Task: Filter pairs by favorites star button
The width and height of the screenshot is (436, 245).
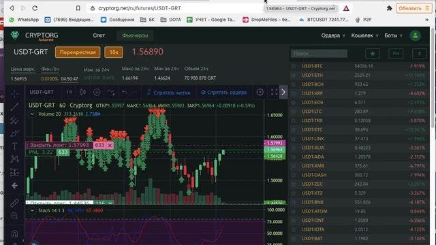Action: pyautogui.click(x=373, y=53)
